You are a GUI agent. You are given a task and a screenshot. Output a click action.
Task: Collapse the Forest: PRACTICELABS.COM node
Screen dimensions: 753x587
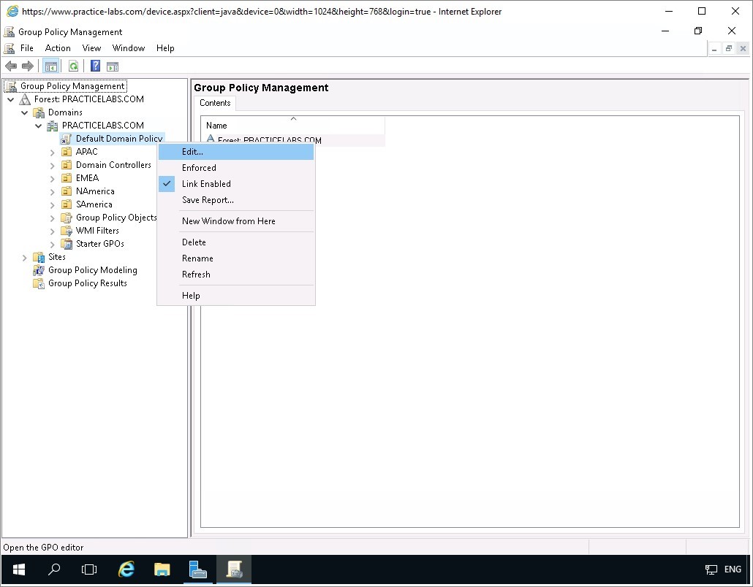click(11, 99)
